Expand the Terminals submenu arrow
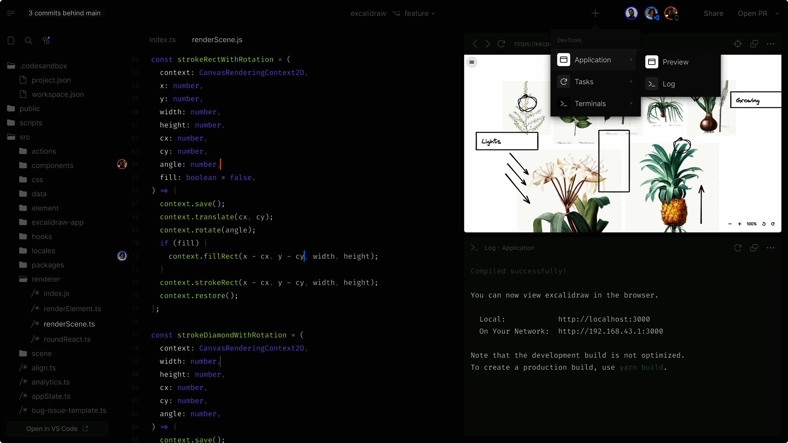The height and width of the screenshot is (443, 788). click(x=632, y=103)
